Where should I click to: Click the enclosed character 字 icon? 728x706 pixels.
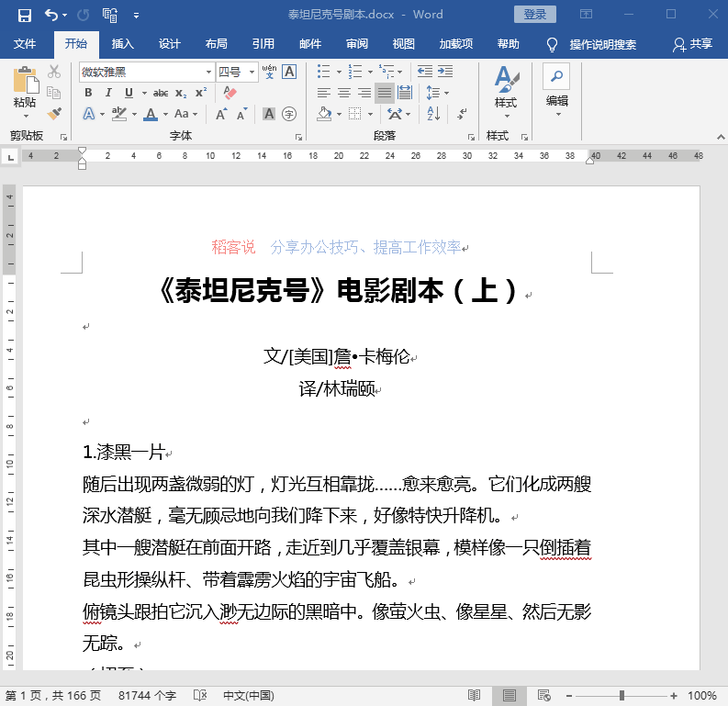click(x=289, y=114)
